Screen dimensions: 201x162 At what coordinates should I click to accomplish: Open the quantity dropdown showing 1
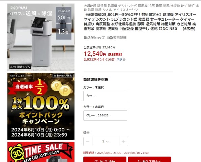(106, 142)
